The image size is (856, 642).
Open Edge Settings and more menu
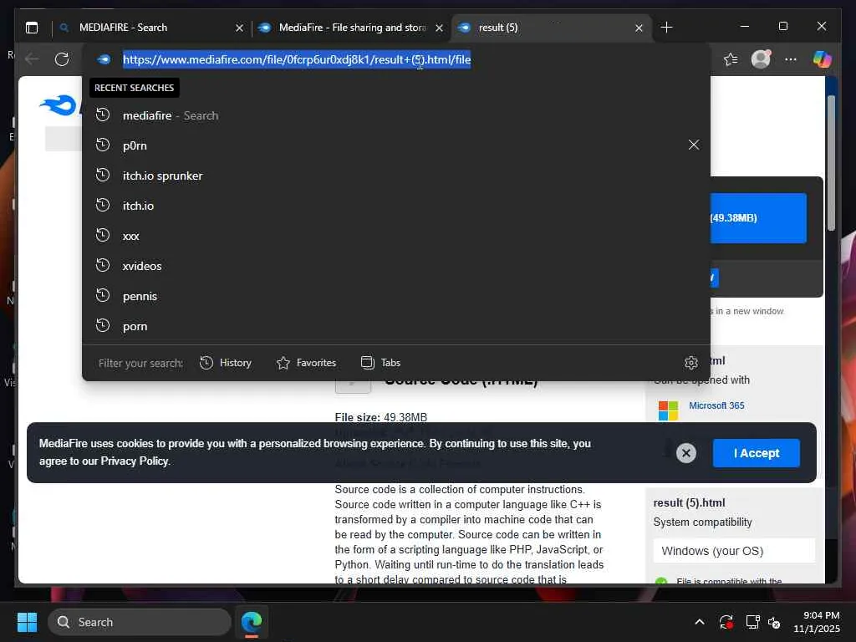pyautogui.click(x=791, y=59)
